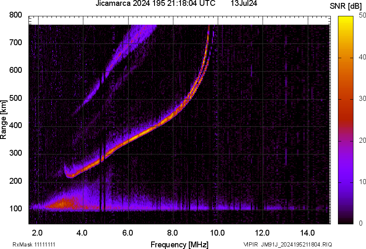The width and height of the screenshot is (366, 249).
Task: Click the range tick label "800"
Action: (x=15, y=15)
